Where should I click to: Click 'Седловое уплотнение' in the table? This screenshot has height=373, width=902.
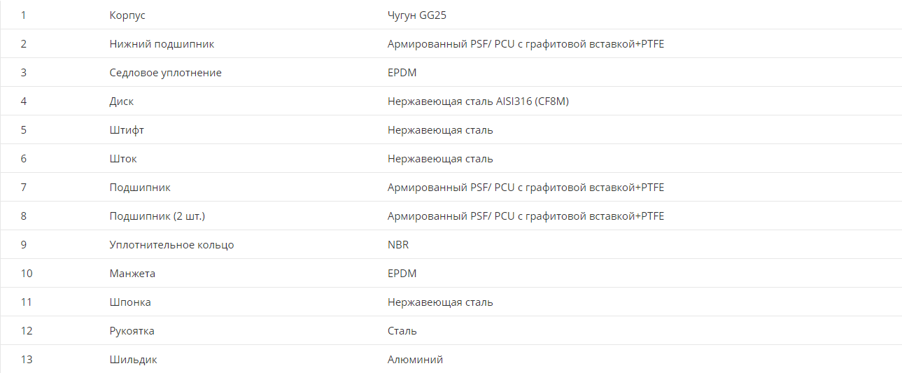coord(165,73)
